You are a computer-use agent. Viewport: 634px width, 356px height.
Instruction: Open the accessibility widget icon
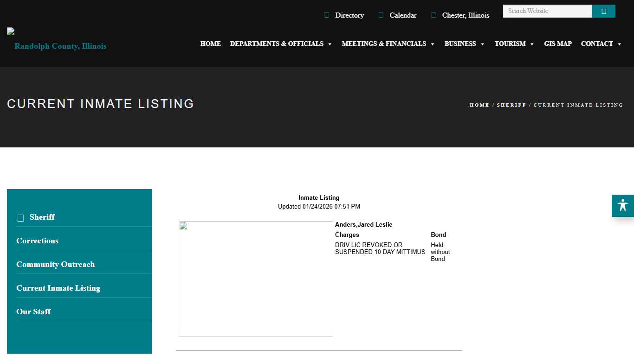pos(622,206)
